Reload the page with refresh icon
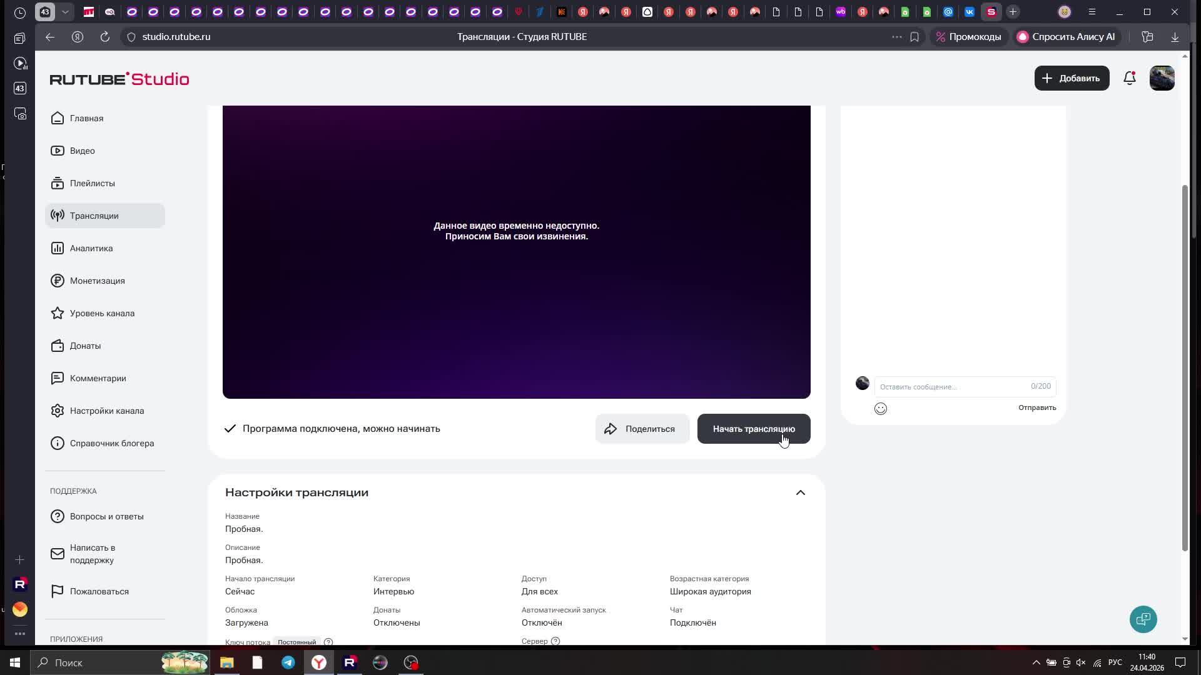Image resolution: width=1201 pixels, height=675 pixels. point(105,37)
